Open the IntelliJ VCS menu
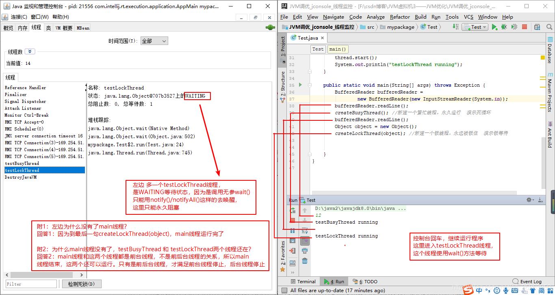555x295 pixels. pyautogui.click(x=468, y=17)
